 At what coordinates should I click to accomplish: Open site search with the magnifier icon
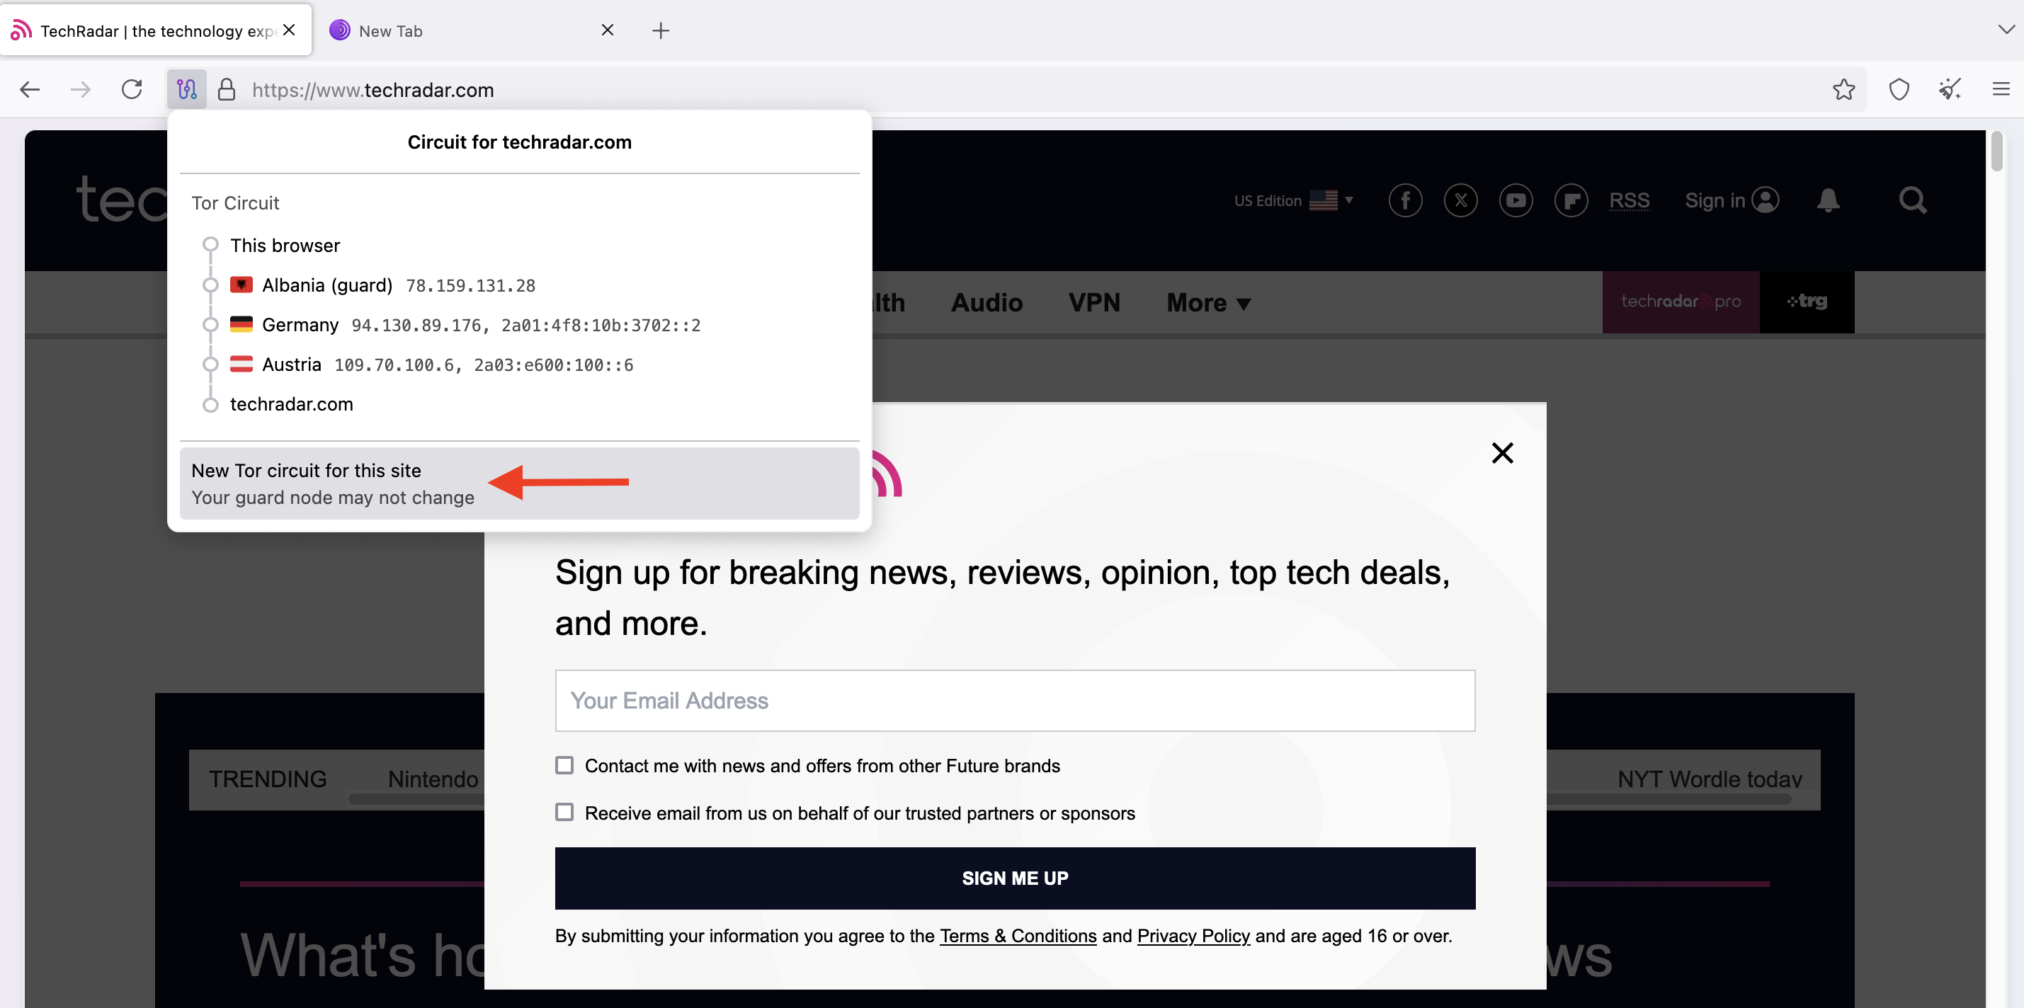click(1912, 200)
